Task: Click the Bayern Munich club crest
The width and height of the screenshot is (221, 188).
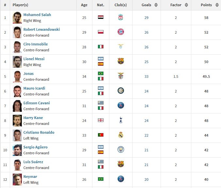Action: click(121, 32)
